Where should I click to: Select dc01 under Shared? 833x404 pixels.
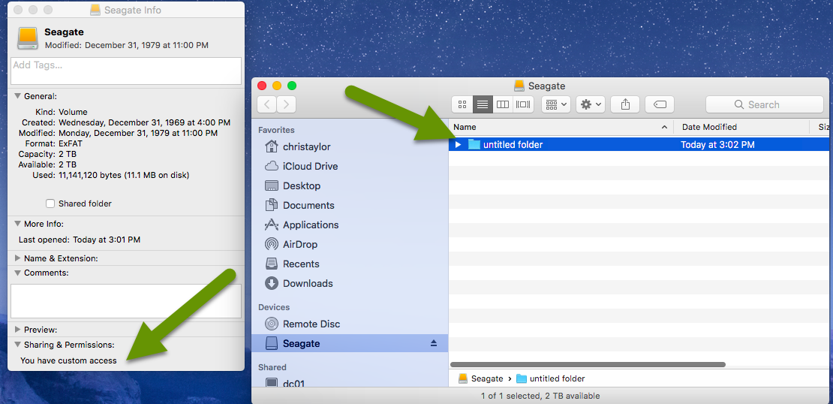click(293, 383)
